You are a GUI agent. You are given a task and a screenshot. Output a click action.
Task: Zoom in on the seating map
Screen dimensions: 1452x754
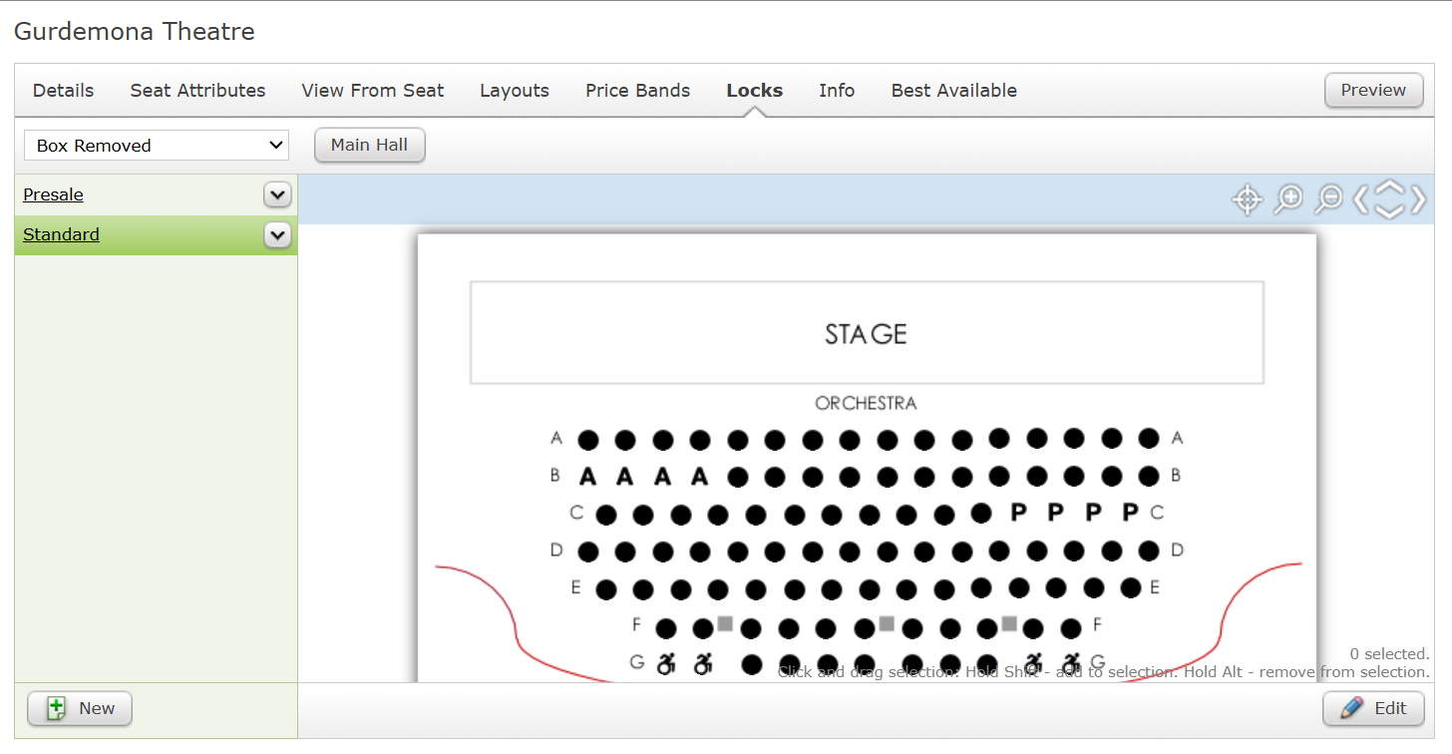(1287, 199)
